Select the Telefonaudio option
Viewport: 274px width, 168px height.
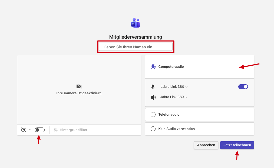coord(153,115)
